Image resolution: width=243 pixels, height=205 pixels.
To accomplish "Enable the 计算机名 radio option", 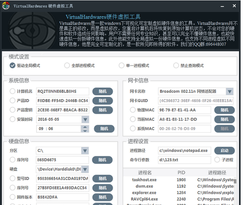I will [x=13, y=91].
